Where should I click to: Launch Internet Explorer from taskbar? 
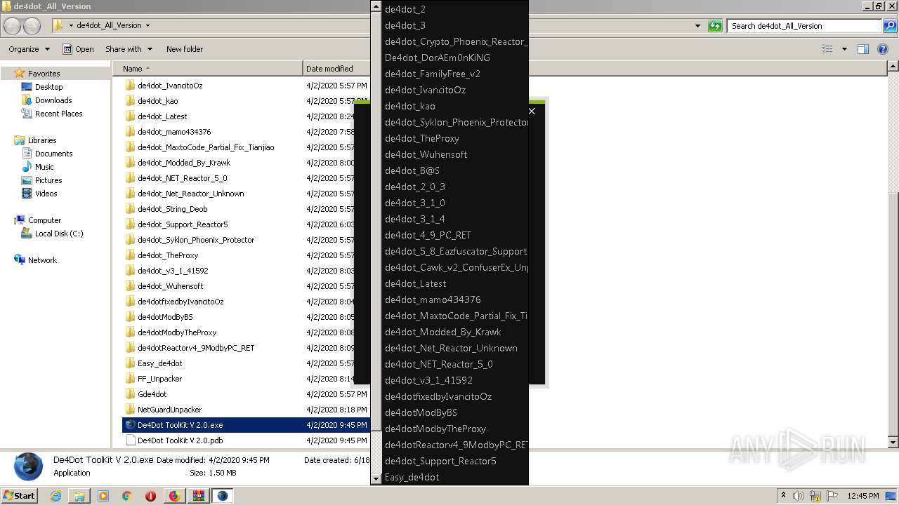[x=55, y=496]
